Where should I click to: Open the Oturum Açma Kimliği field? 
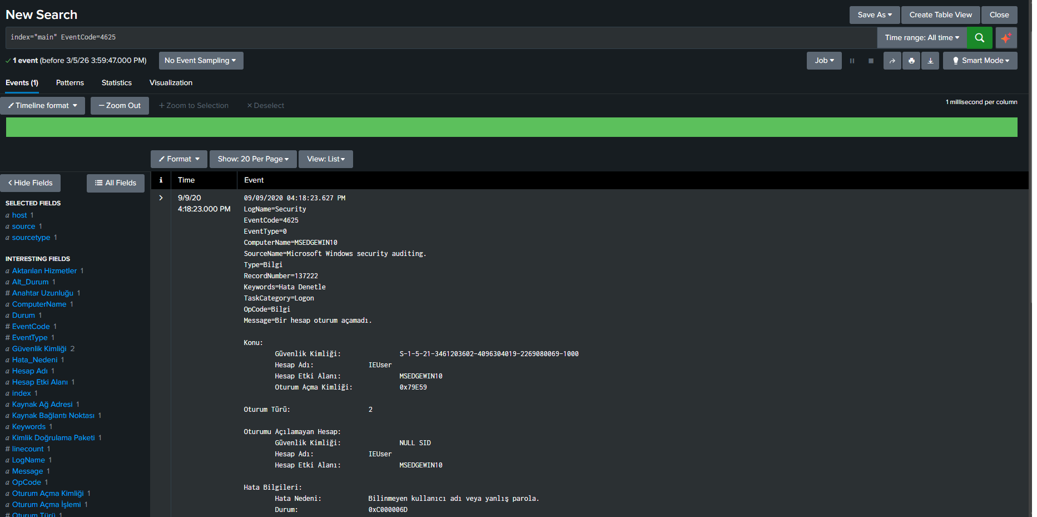48,494
